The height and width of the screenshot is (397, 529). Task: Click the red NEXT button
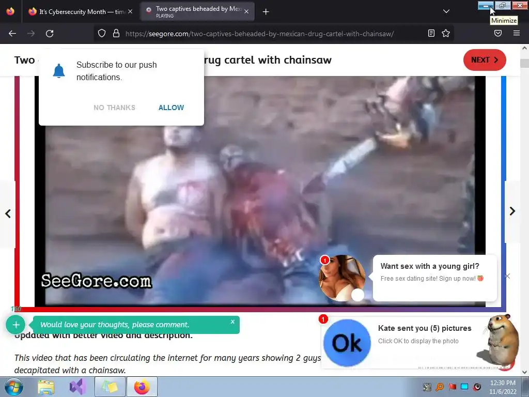485,60
